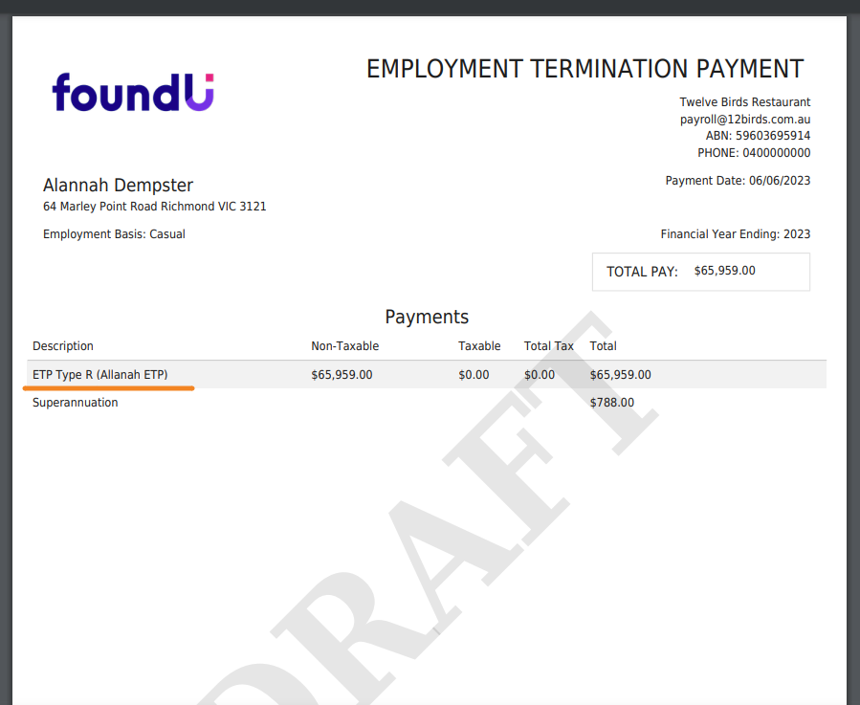Click the Non-Taxable column header

point(344,346)
